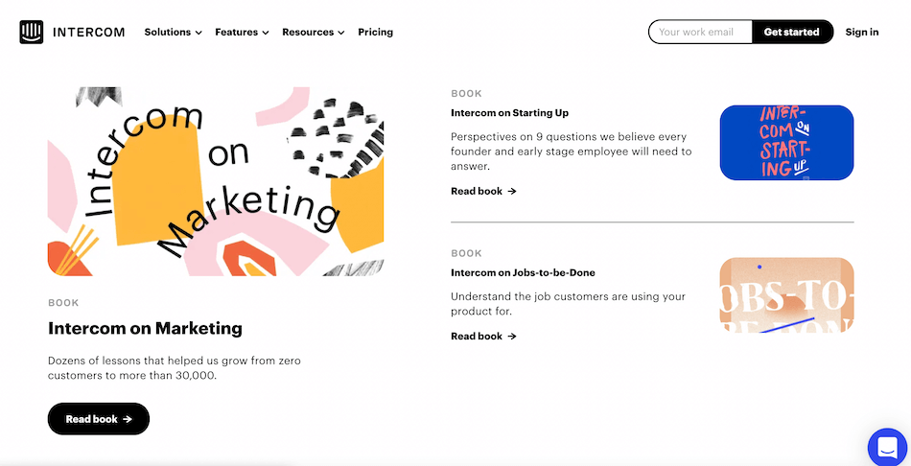Click Read book link for Jobs-to-be-Done
Screen dimensions: 911x466
[x=483, y=336]
